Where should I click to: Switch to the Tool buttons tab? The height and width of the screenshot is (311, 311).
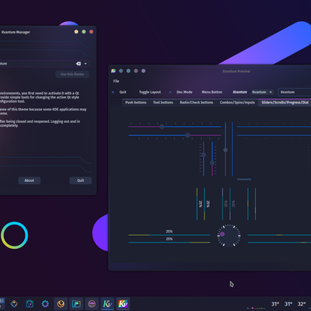[x=163, y=103]
